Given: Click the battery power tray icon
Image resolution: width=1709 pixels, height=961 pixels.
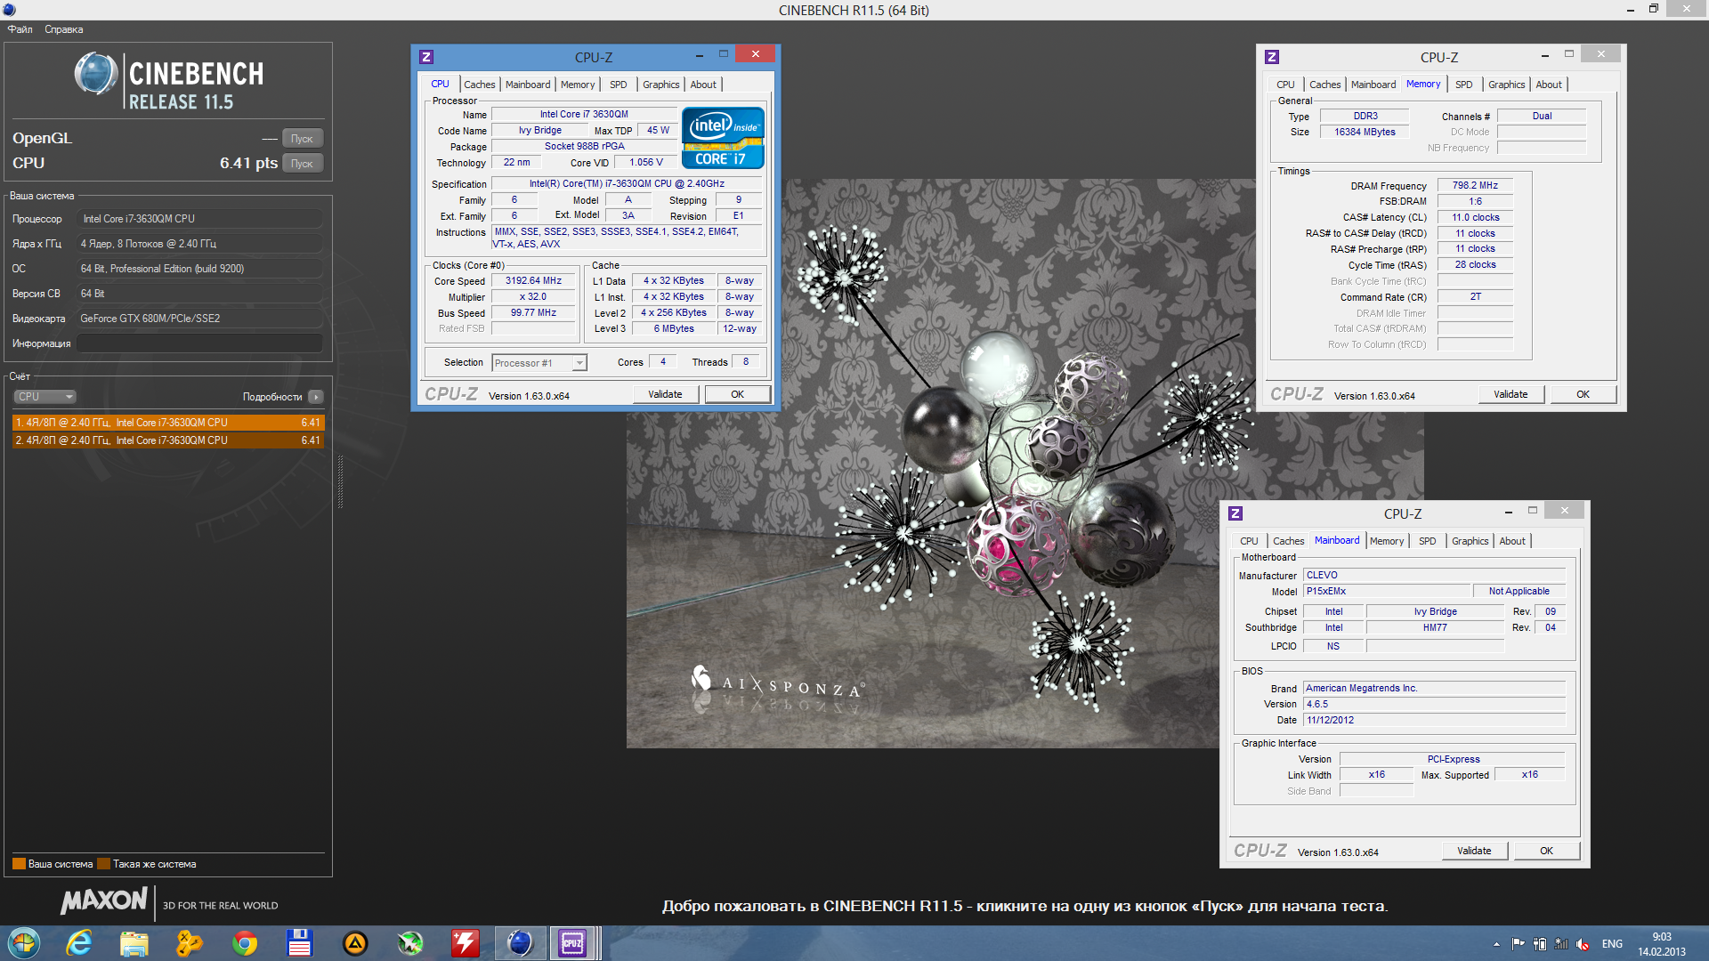Looking at the screenshot, I should (1539, 944).
